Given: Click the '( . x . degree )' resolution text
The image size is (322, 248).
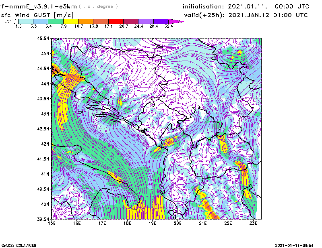Looking at the screenshot, I should pyautogui.click(x=98, y=6).
